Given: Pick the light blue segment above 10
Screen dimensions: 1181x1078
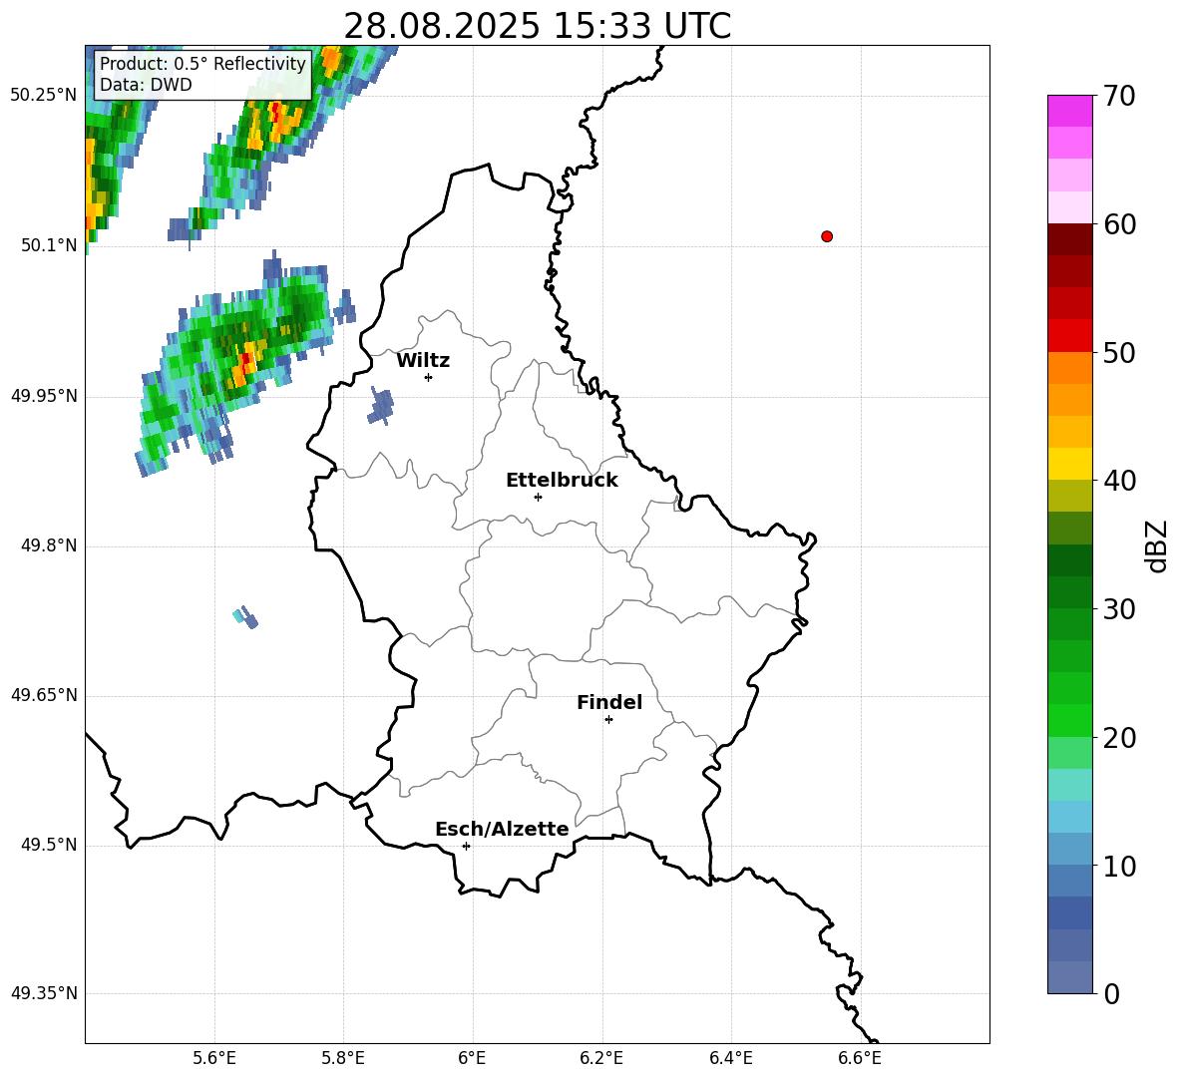Looking at the screenshot, I should (1069, 850).
